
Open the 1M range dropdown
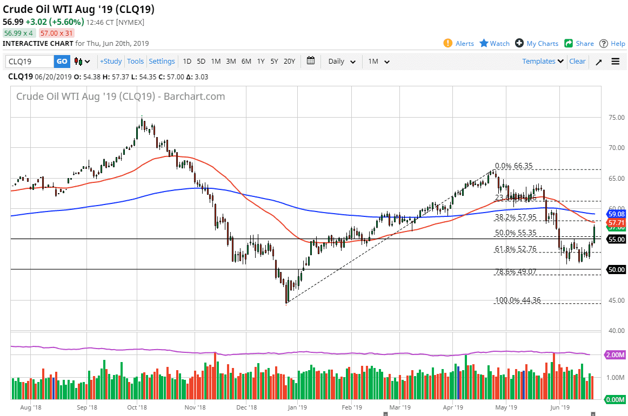pyautogui.click(x=378, y=62)
